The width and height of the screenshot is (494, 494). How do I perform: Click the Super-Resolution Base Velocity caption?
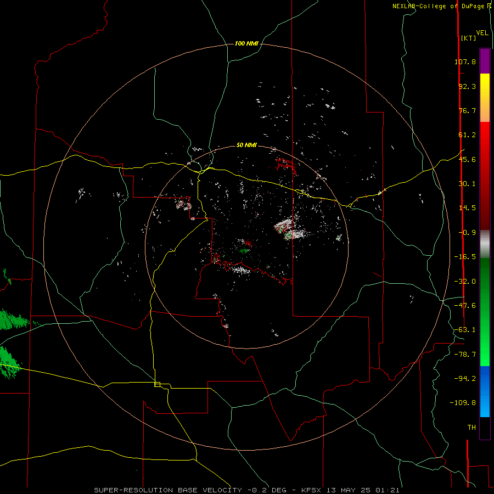coord(246,490)
